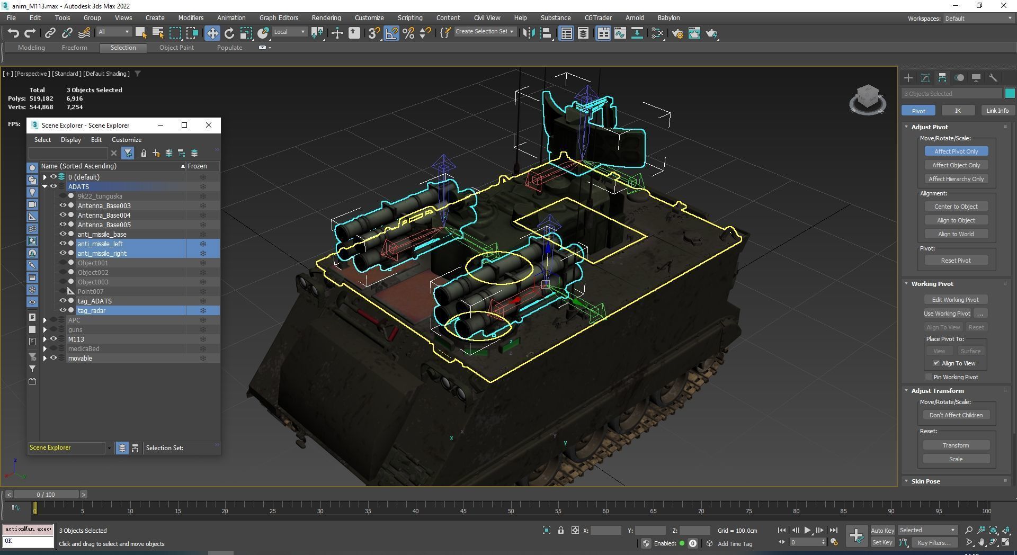Open the Customize menu in Scene Explorer
Screen dimensions: 1017x555
[127, 140]
